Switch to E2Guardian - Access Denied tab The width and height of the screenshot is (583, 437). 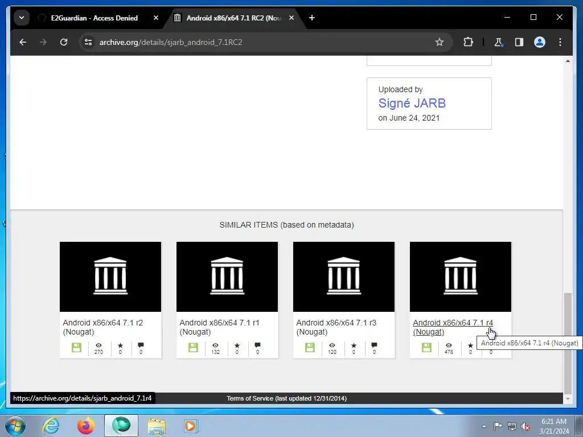pos(95,18)
